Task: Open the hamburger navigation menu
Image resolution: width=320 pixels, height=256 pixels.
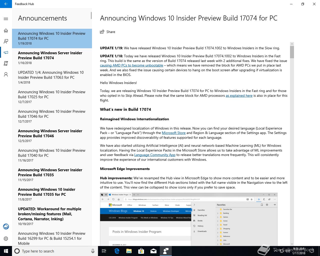Action: click(6, 19)
